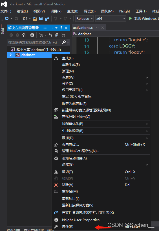159x231 pixels.
Task: Close the Solution Explorer panel
Action: coord(66,28)
